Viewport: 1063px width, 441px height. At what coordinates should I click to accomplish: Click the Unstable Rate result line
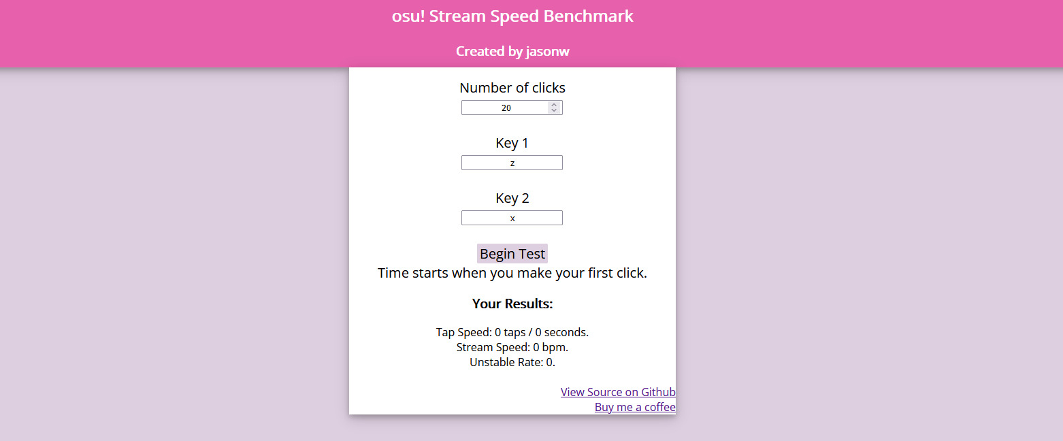[512, 362]
